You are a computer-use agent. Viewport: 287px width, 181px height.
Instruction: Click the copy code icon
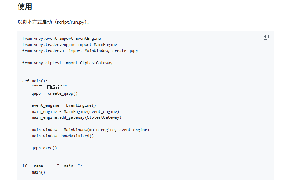(266, 37)
